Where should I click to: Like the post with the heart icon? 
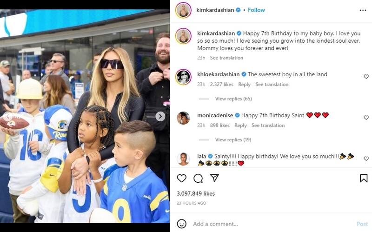182,178
